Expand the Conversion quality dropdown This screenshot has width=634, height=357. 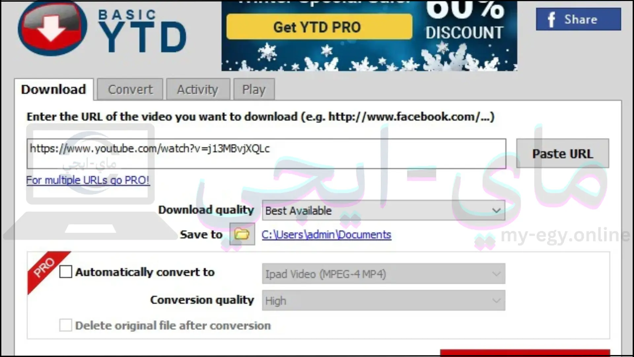(496, 300)
